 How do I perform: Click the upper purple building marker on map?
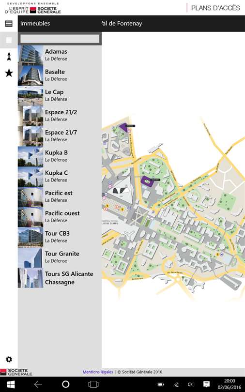pos(123,127)
